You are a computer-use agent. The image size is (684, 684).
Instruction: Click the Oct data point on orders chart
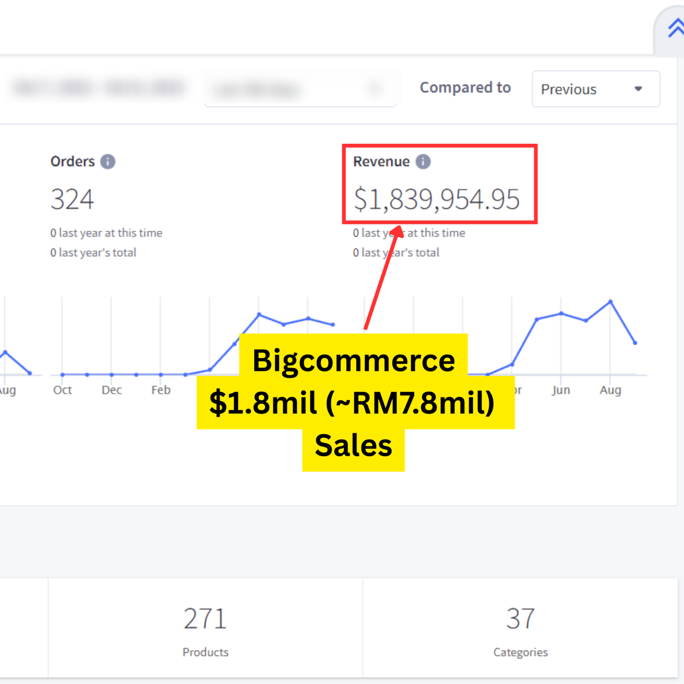click(x=62, y=375)
